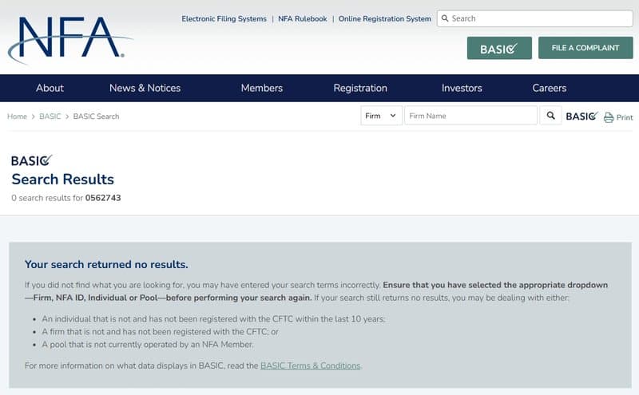
Task: Open the About menu
Action: (x=50, y=88)
